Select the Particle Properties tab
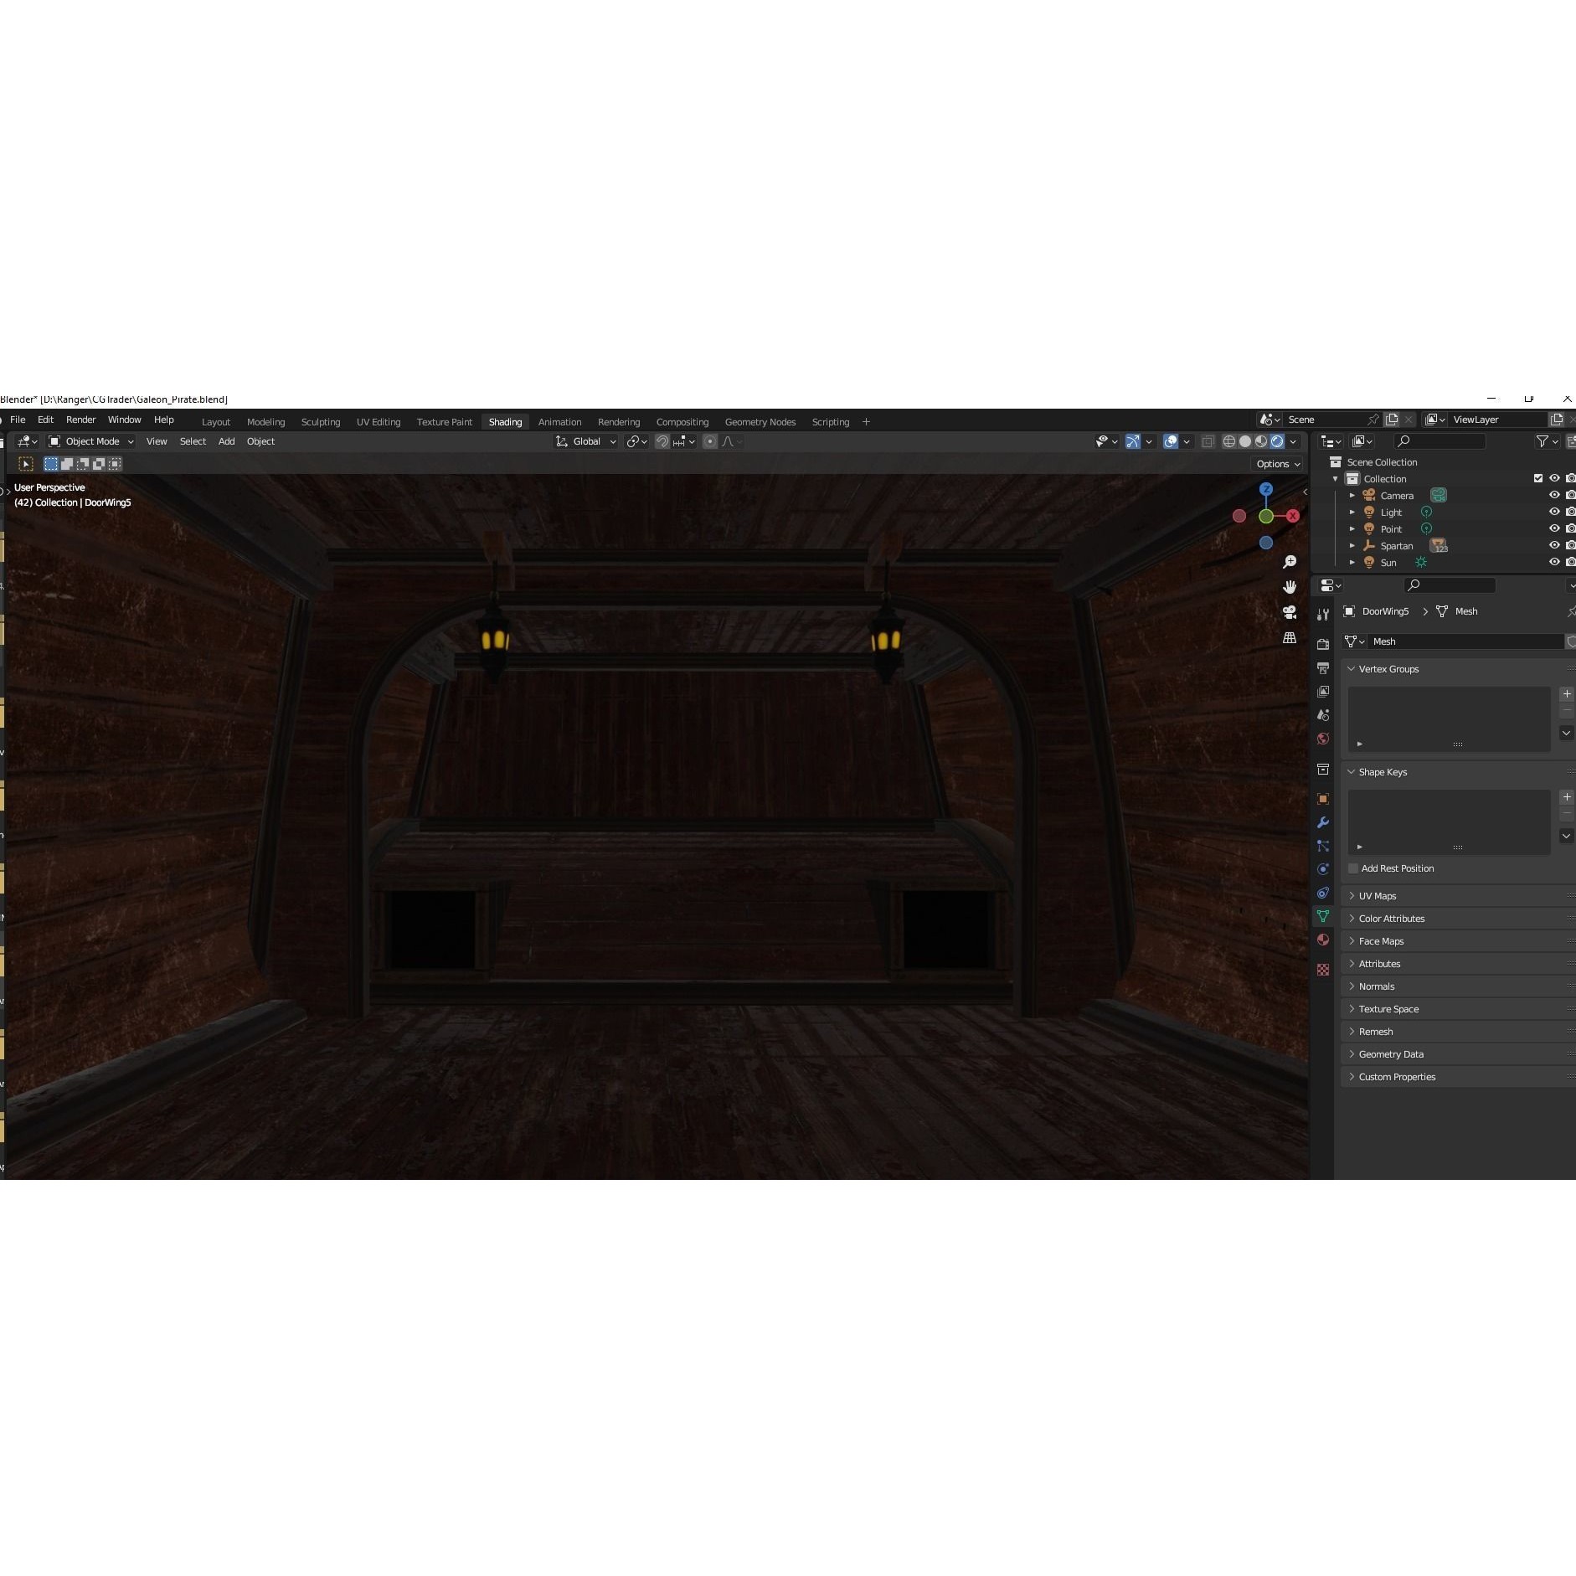Screen dimensions: 1576x1576 click(1323, 846)
